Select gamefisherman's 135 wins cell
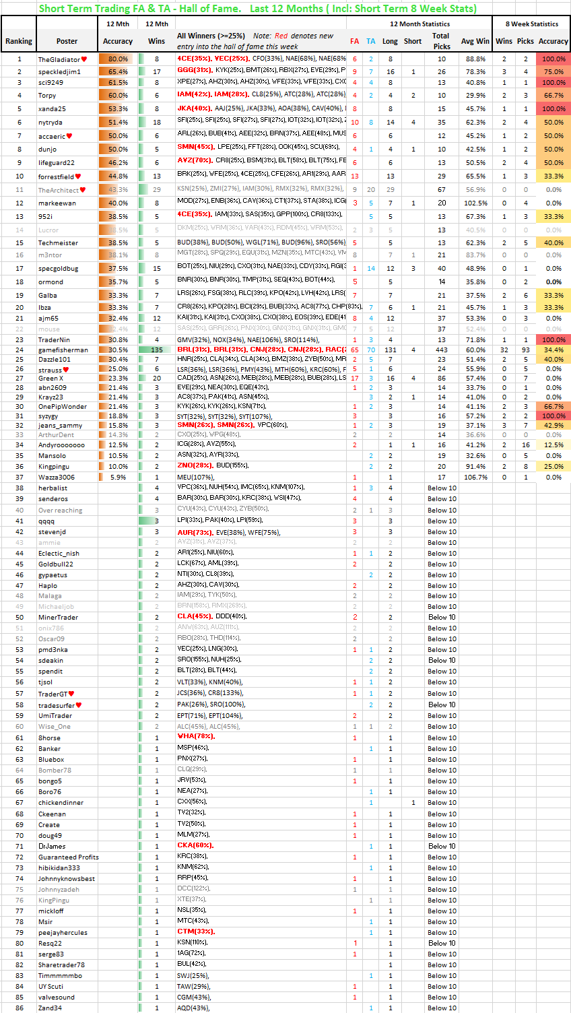The image size is (571, 1013). [156, 350]
